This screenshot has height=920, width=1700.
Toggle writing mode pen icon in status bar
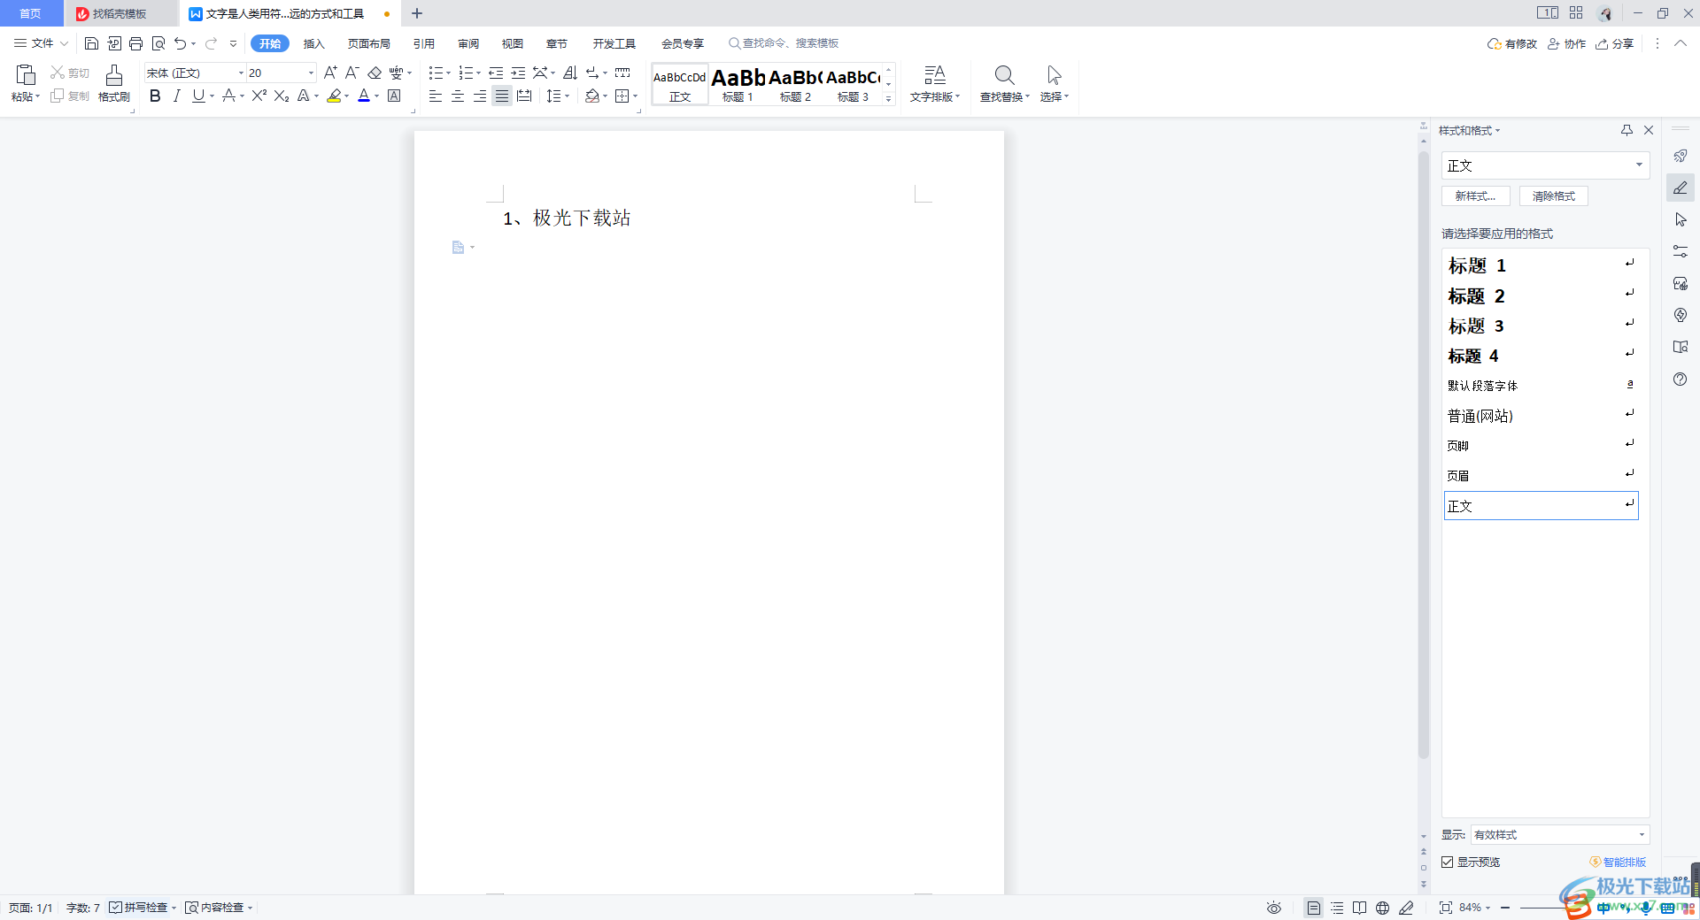tap(1406, 908)
